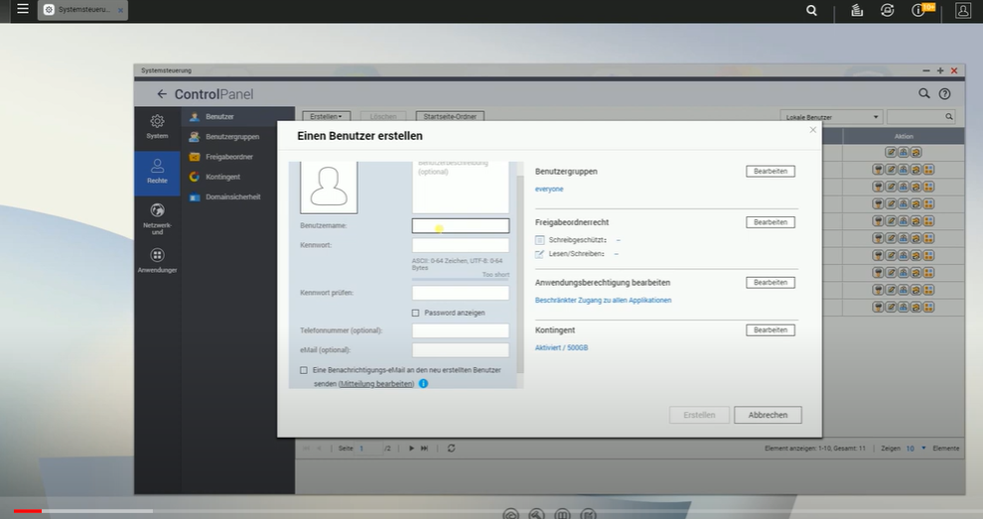Open the System settings category
The height and width of the screenshot is (519, 983).
(x=157, y=125)
